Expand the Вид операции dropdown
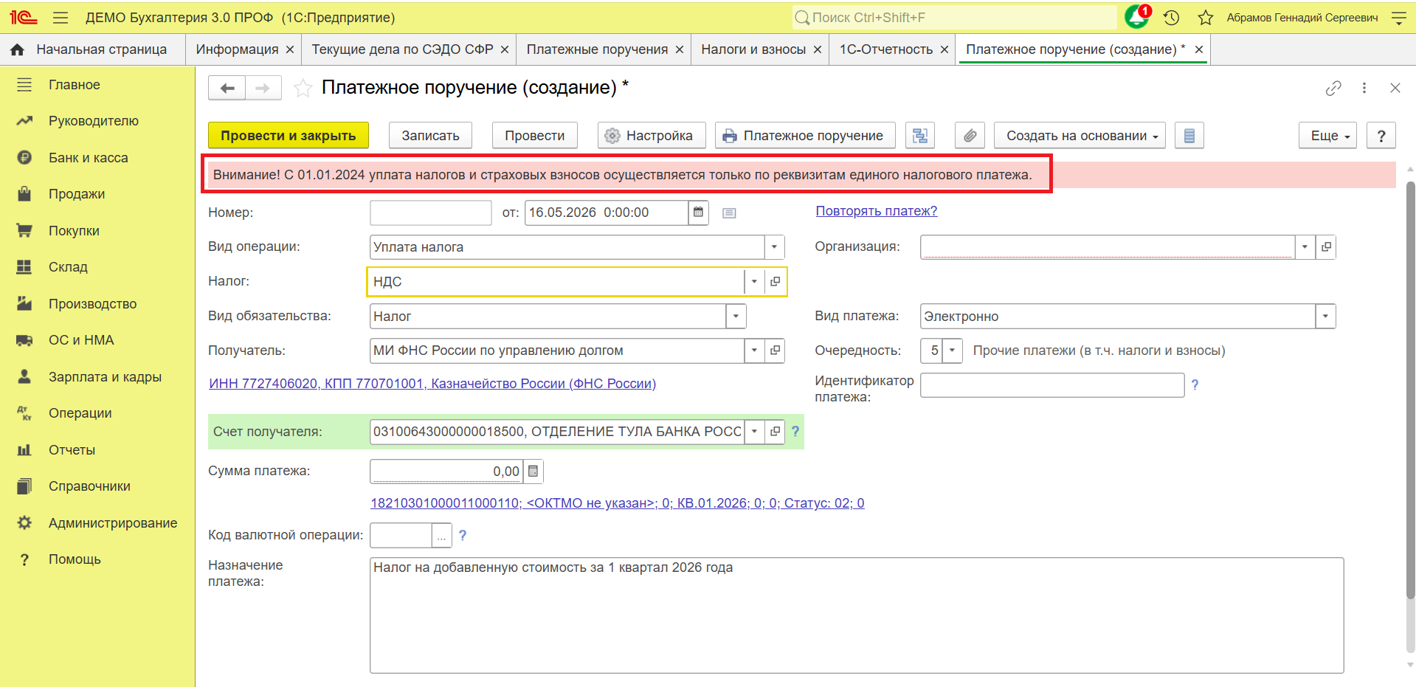Screen dimensions: 1416x687 774,247
